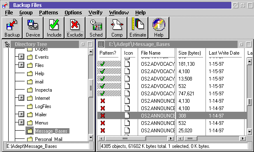Click the Estimate toolbar button
254x152 pixels.
coord(138,28)
